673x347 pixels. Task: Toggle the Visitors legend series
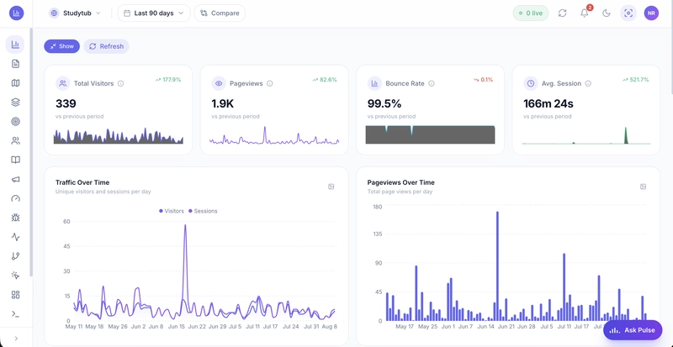coord(172,211)
